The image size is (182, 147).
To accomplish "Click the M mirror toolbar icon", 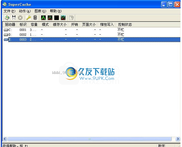I will [14, 18].
